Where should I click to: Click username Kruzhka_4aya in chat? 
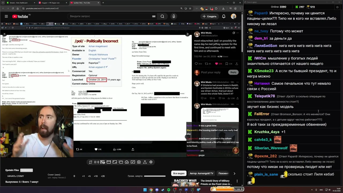pyautogui.click(x=267, y=132)
